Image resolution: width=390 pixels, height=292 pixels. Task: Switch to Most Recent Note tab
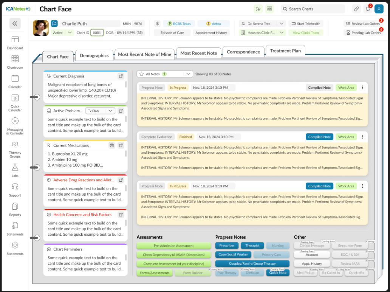(198, 53)
